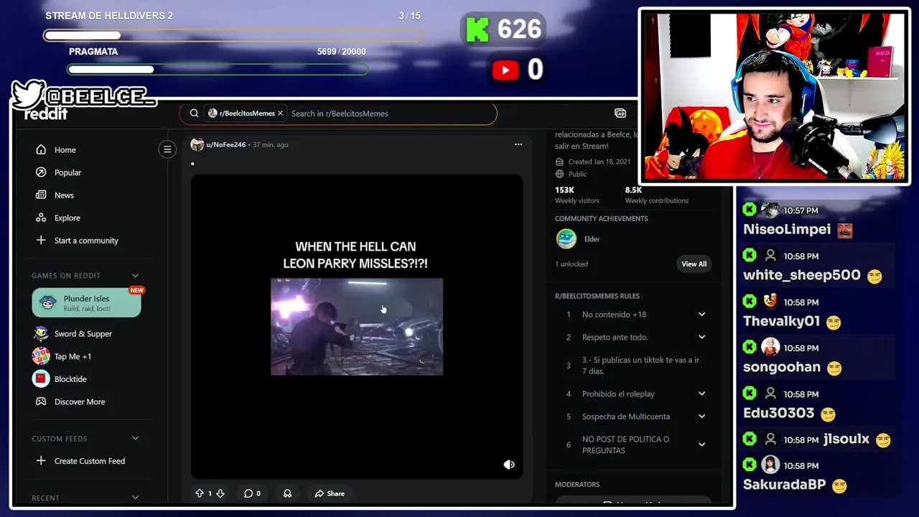This screenshot has height=517, width=919.
Task: Play the Leon parry missiles video
Action: click(x=357, y=327)
